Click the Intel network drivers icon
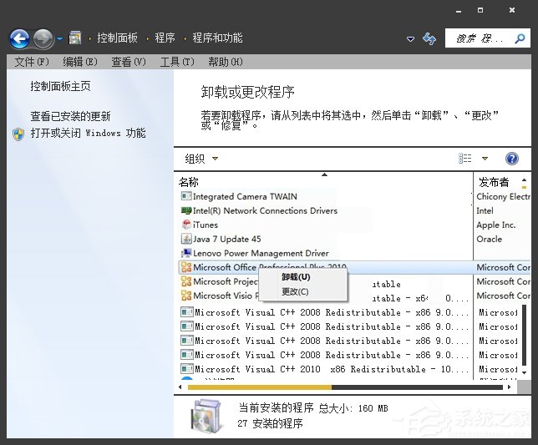 tap(186, 210)
